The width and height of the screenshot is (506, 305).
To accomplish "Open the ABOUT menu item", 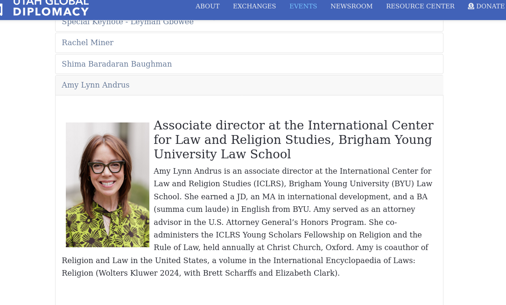I will tap(207, 6).
